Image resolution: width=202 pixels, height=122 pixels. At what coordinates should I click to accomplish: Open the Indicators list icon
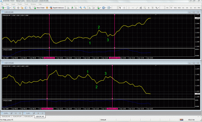tap(98, 8)
